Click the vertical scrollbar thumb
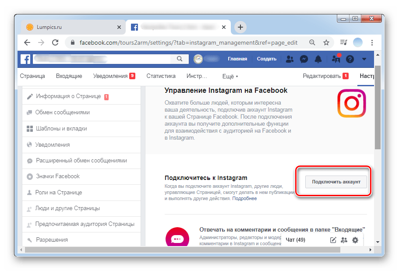Screen dimensions: 399x271 tap(378, 107)
